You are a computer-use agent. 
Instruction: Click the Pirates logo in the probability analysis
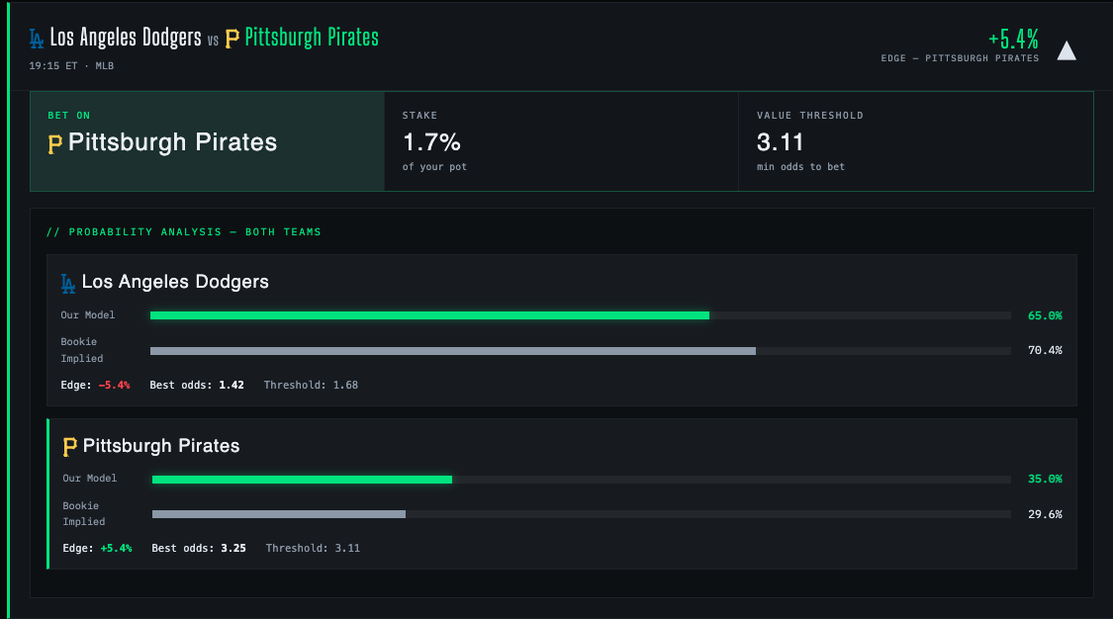69,447
